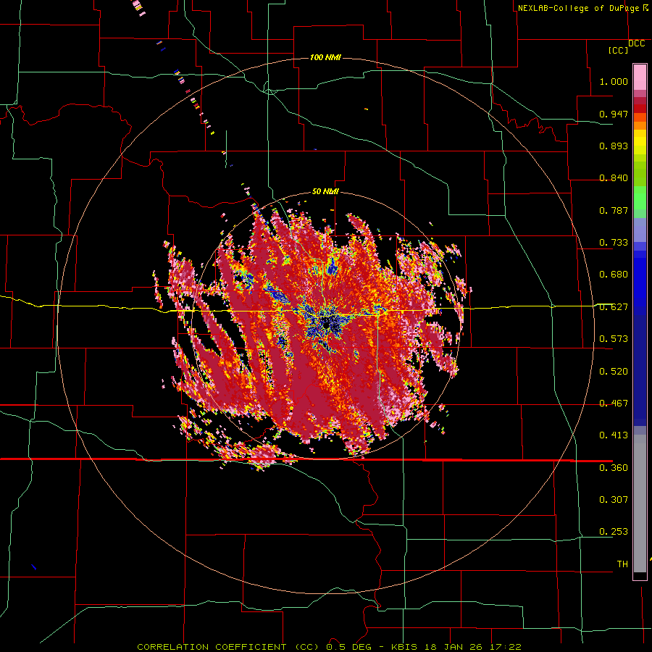
Task: Select the 0.947 scale value
Action: click(614, 114)
